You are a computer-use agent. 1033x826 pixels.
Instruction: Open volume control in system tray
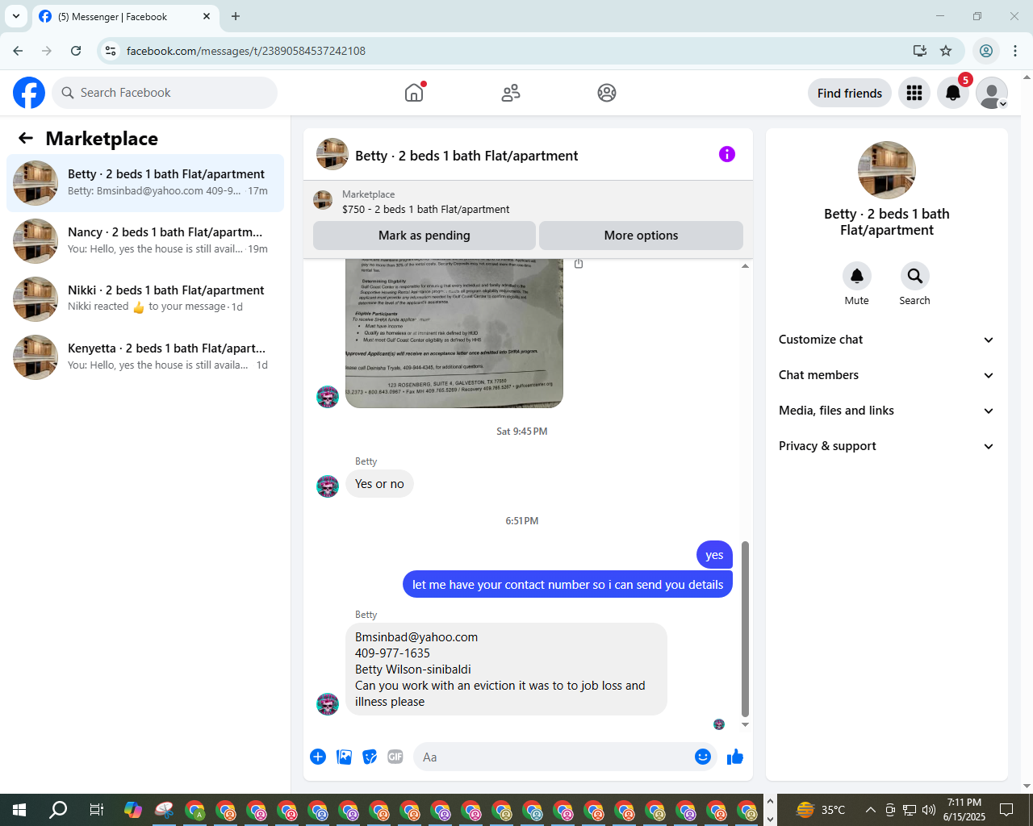tap(929, 810)
